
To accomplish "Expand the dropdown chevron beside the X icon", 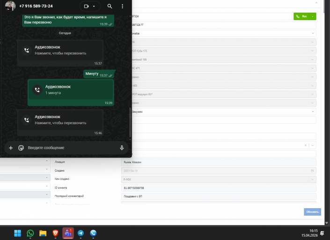I will (312, 145).
